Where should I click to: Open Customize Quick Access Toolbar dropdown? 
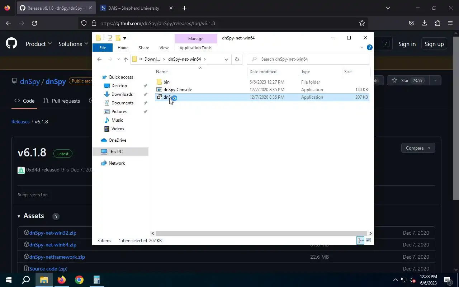124,38
